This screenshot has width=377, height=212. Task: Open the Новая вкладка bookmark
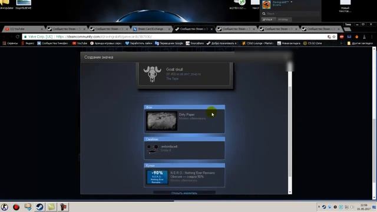(289, 43)
